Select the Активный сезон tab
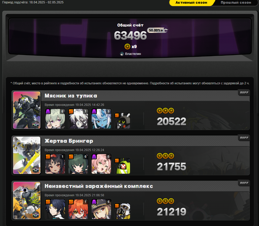 tap(191, 3)
